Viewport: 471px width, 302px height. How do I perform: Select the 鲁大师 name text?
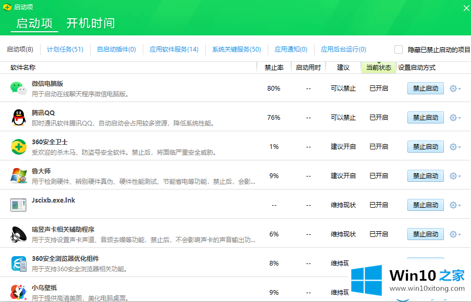pos(41,171)
